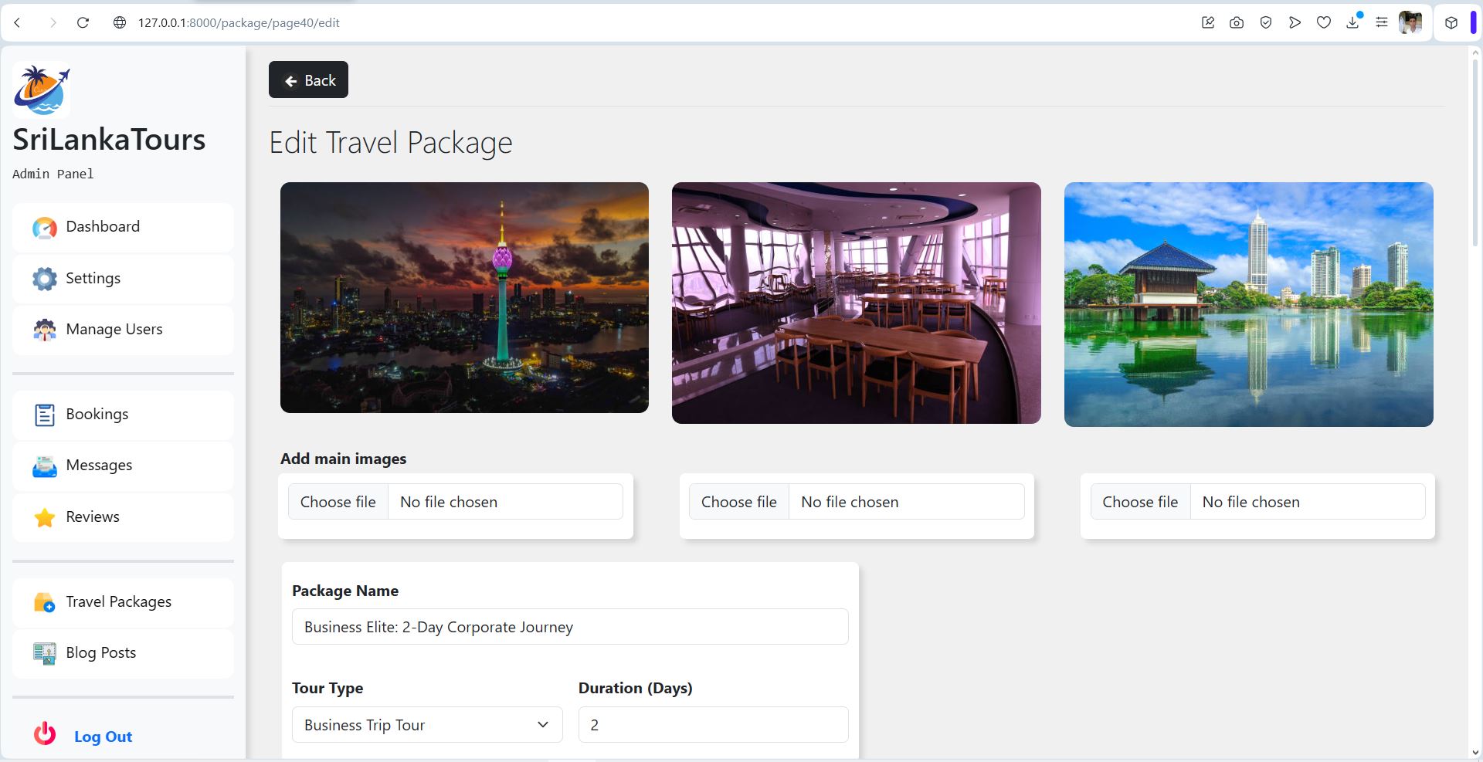Click the first Choose file button
Screen dimensions: 1483x762
tap(338, 502)
